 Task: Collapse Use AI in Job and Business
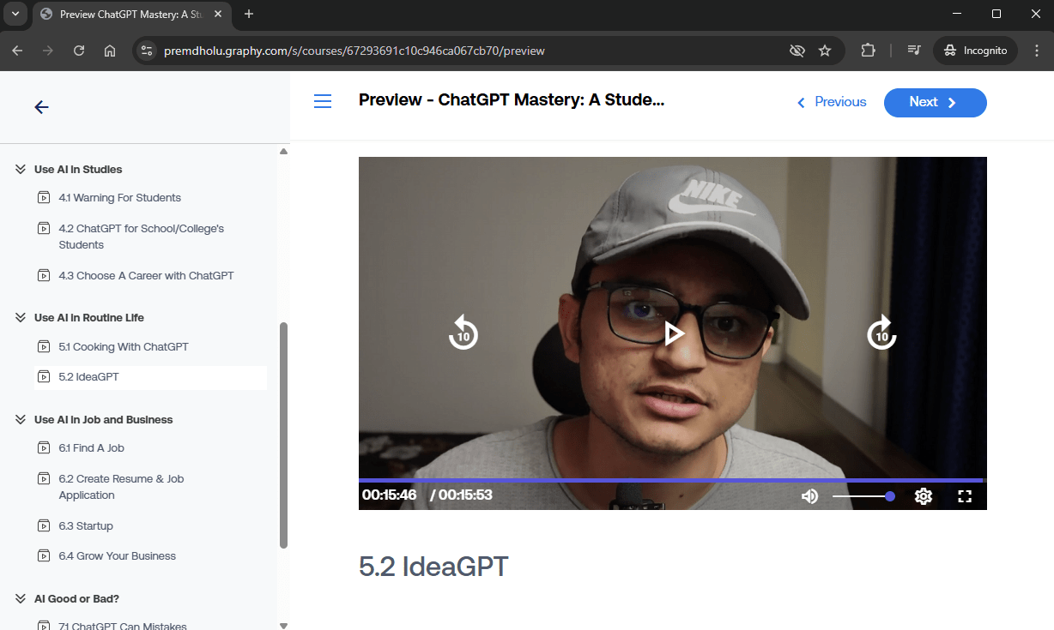[21, 420]
